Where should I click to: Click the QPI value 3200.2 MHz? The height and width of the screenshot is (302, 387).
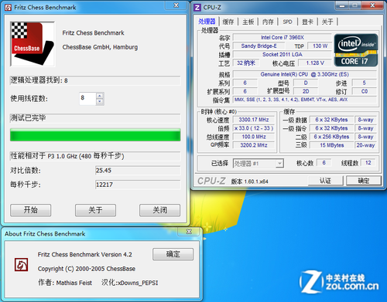pos(254,145)
